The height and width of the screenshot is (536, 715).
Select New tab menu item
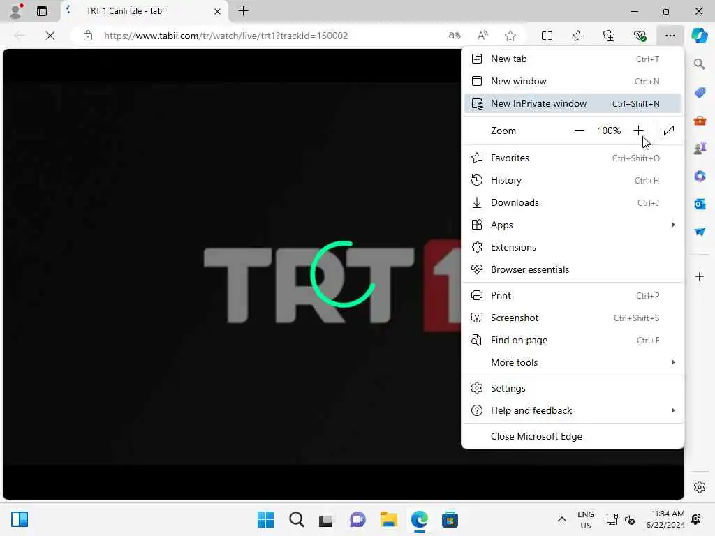[573, 59]
